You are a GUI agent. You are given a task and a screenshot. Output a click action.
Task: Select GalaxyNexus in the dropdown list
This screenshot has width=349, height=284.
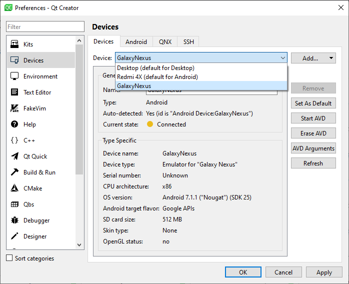point(201,85)
